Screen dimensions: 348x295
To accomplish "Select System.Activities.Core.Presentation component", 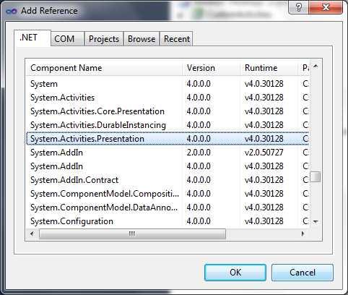I will 168,111.
